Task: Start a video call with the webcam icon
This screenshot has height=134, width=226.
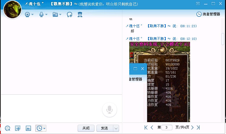Action: tap(28, 14)
